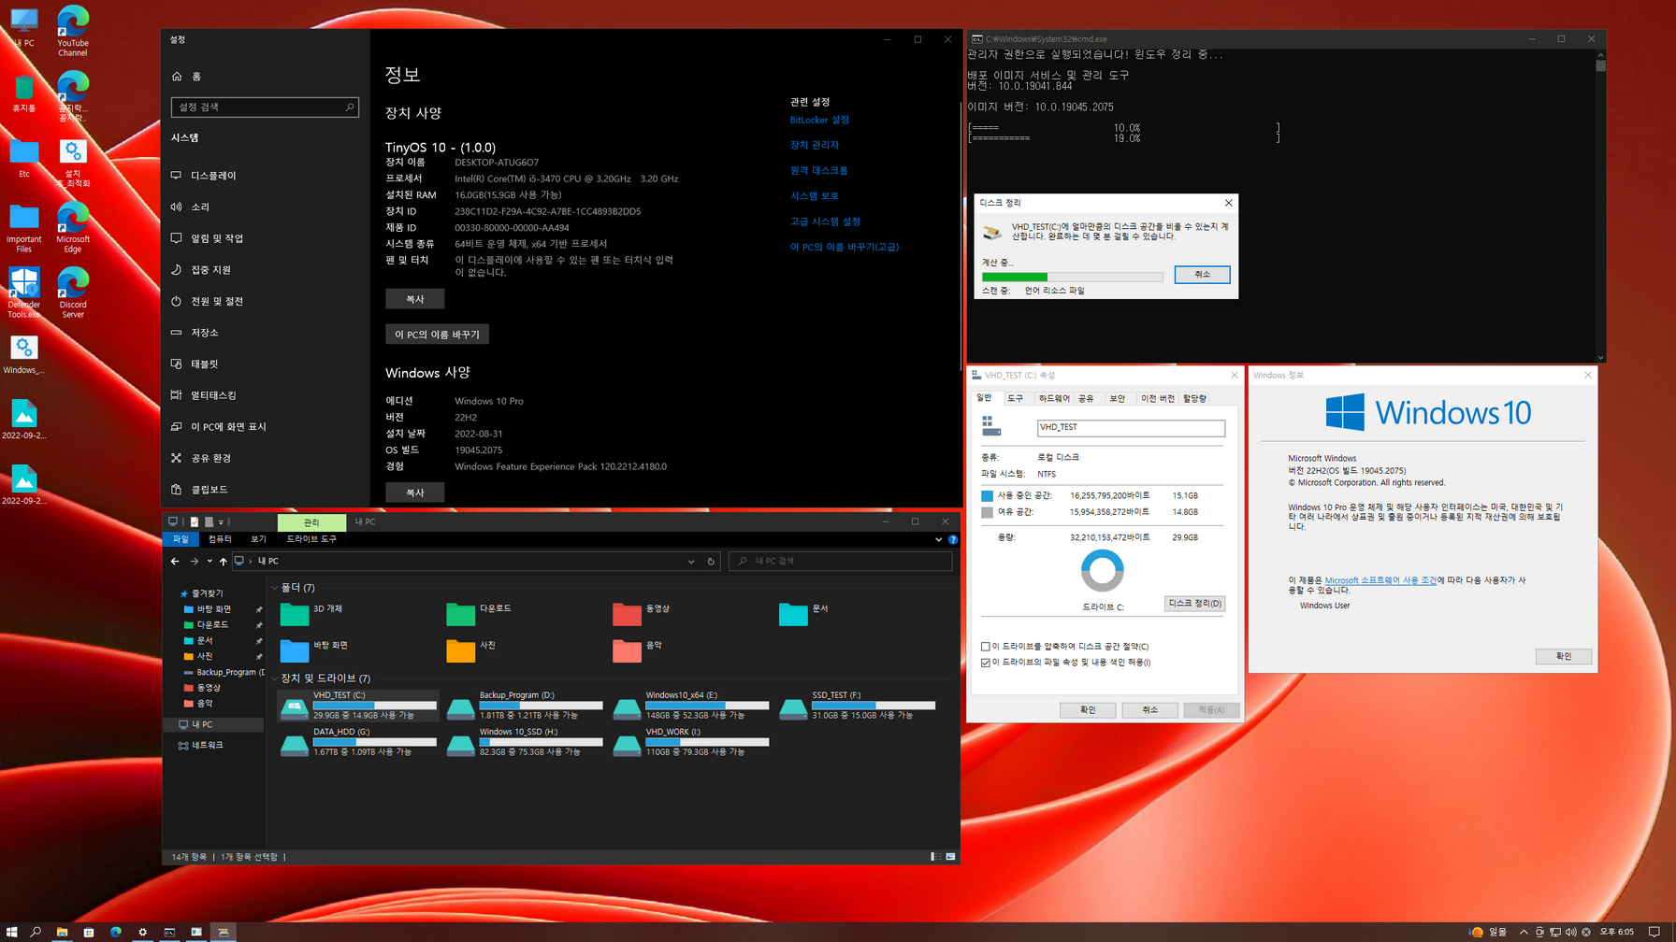The height and width of the screenshot is (942, 1676).
Task: Open the Defender Tools.exe desktop icon
Action: [23, 292]
